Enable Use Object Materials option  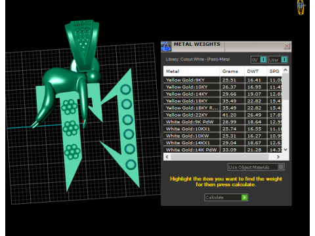click(256, 167)
